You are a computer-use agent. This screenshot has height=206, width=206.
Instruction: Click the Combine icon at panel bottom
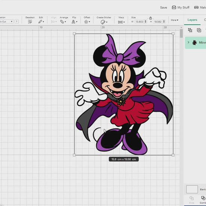click(203, 198)
